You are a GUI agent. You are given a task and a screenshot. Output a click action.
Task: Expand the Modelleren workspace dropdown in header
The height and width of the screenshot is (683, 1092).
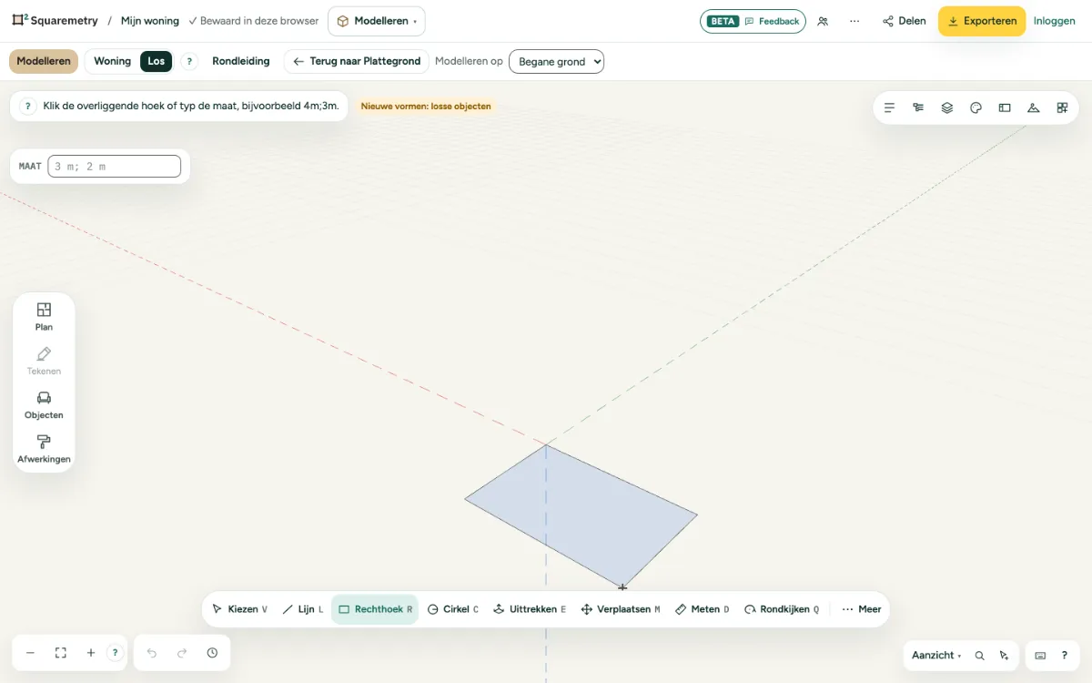pyautogui.click(x=377, y=21)
